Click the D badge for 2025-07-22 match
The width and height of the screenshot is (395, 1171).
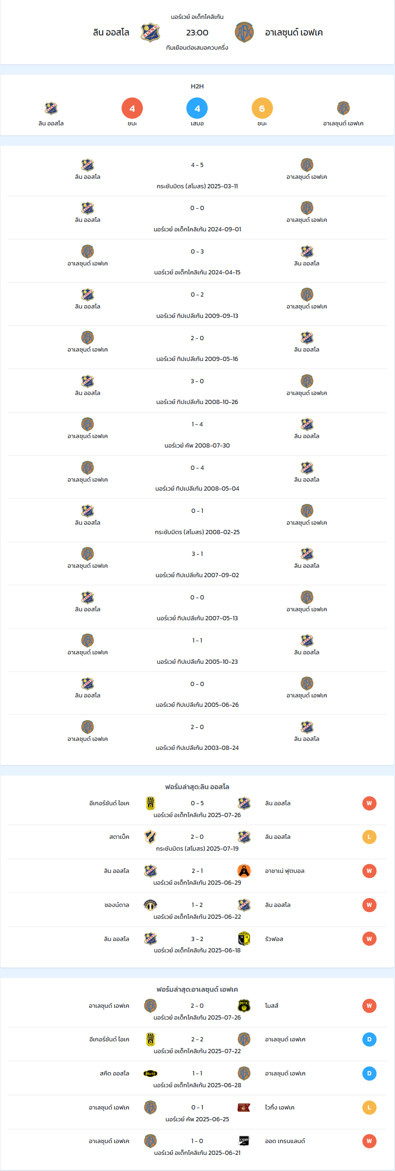[x=369, y=1039]
